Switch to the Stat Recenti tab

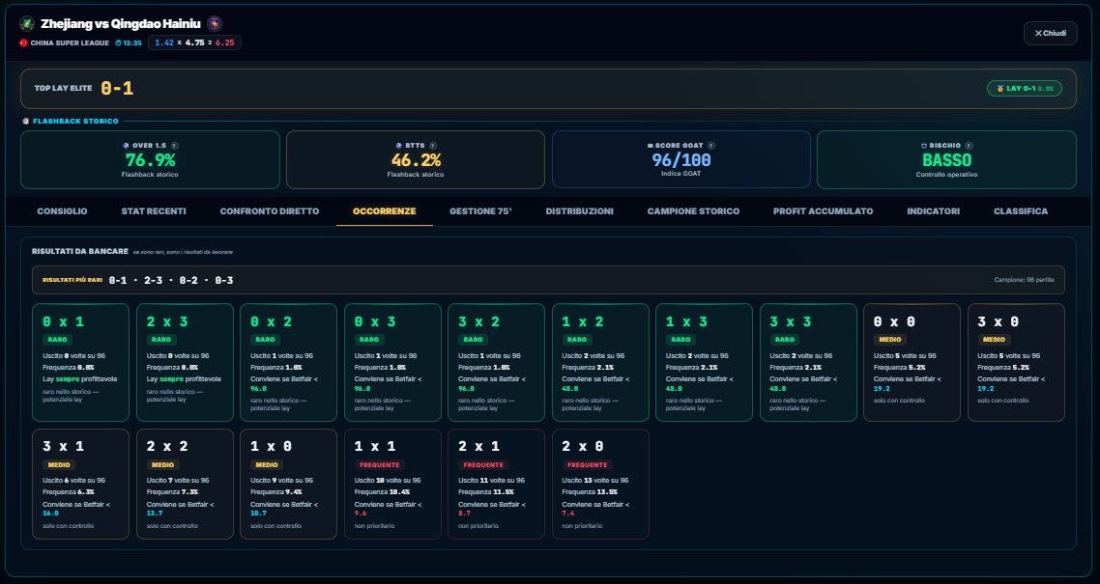[x=154, y=210]
